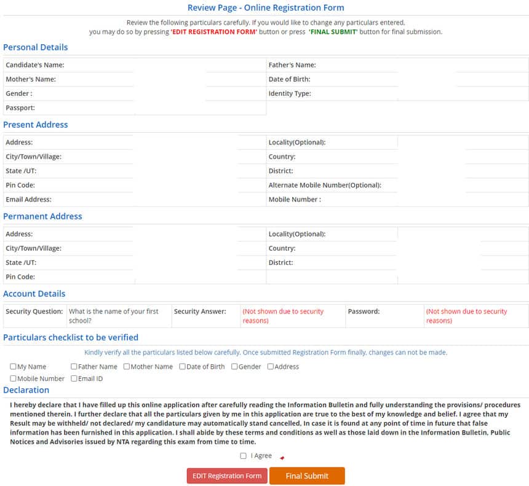Check the Email ID checkbox
The height and width of the screenshot is (486, 529).
[73, 378]
